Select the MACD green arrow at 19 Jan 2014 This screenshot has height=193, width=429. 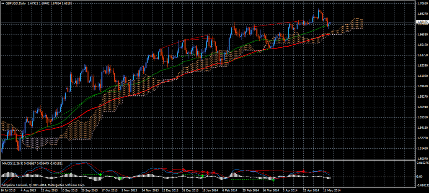[203, 176]
